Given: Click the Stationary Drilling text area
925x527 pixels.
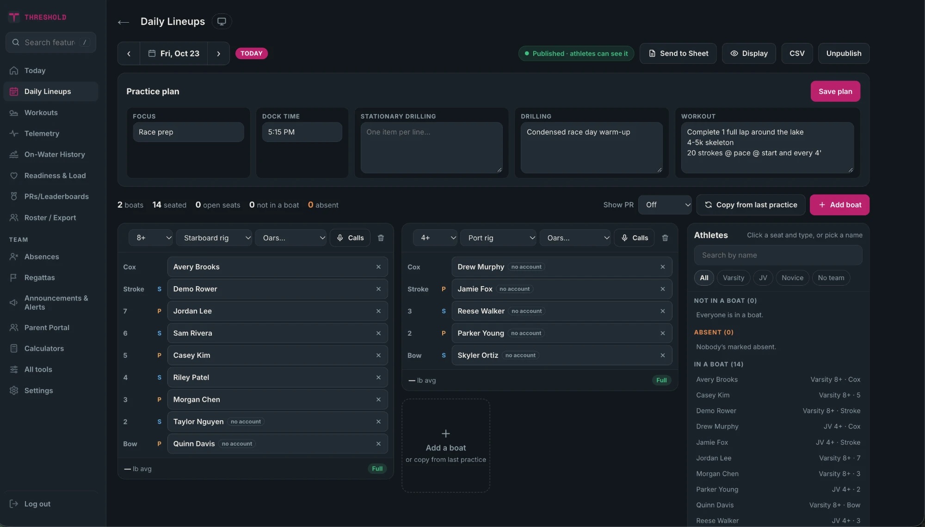Looking at the screenshot, I should 432,147.
